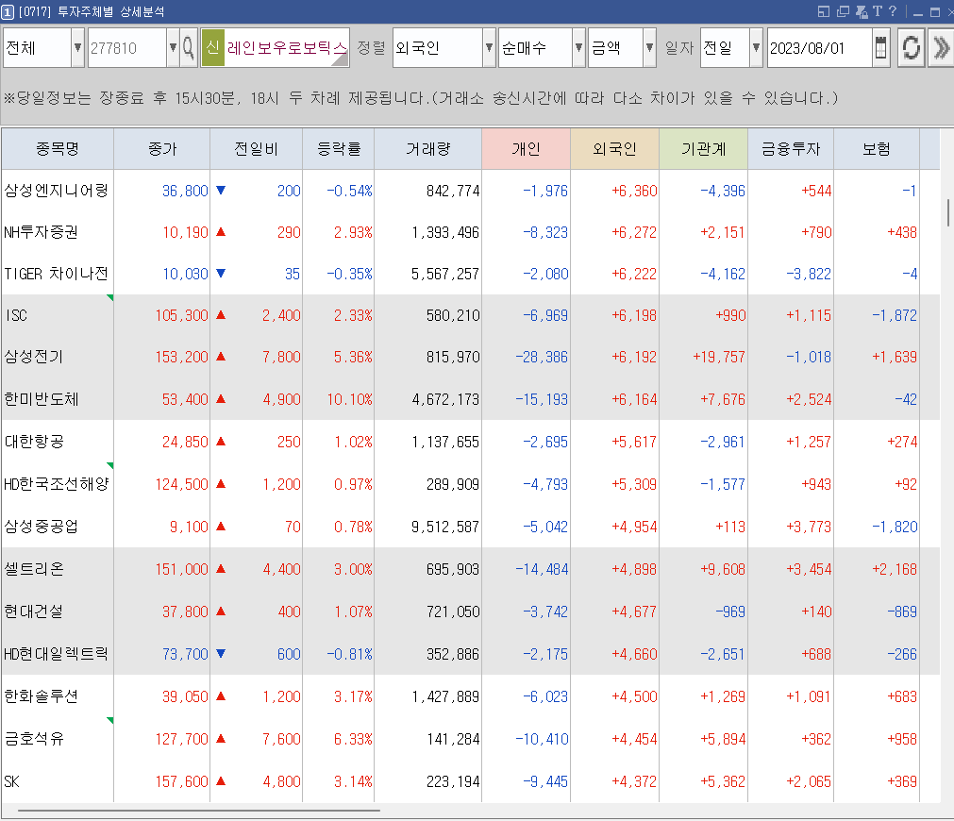Screen dimensions: 954x821
Task: Click 한미반도체 change rate 10.10%
Action: pyautogui.click(x=349, y=399)
